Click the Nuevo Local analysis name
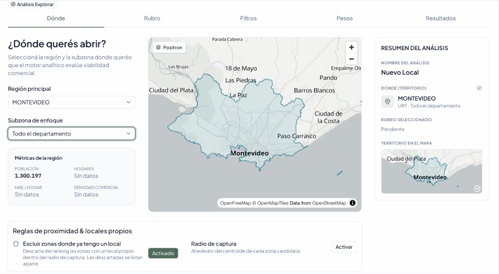This screenshot has width=499, height=274. (400, 73)
